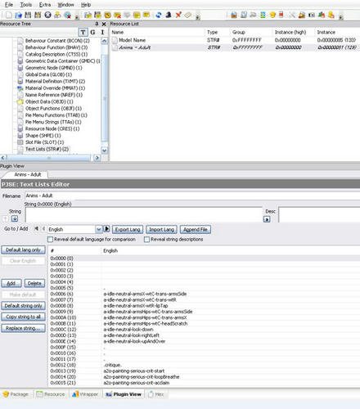Viewport: 360px width, 409px height.
Task: Click the red and white list toolbar icon
Action: [281, 15]
